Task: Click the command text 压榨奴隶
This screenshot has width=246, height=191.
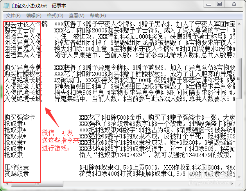Action: point(17,167)
